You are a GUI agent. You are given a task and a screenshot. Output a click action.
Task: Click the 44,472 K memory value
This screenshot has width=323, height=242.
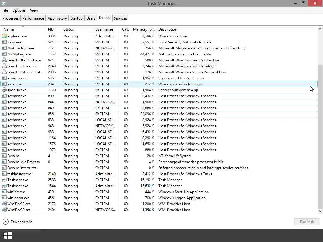[x=147, y=54]
